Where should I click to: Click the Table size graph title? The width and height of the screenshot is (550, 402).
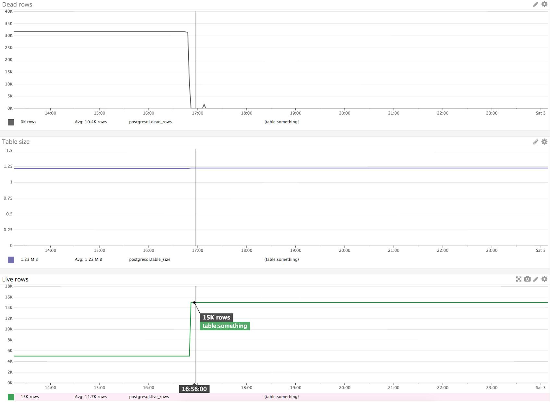[16, 142]
